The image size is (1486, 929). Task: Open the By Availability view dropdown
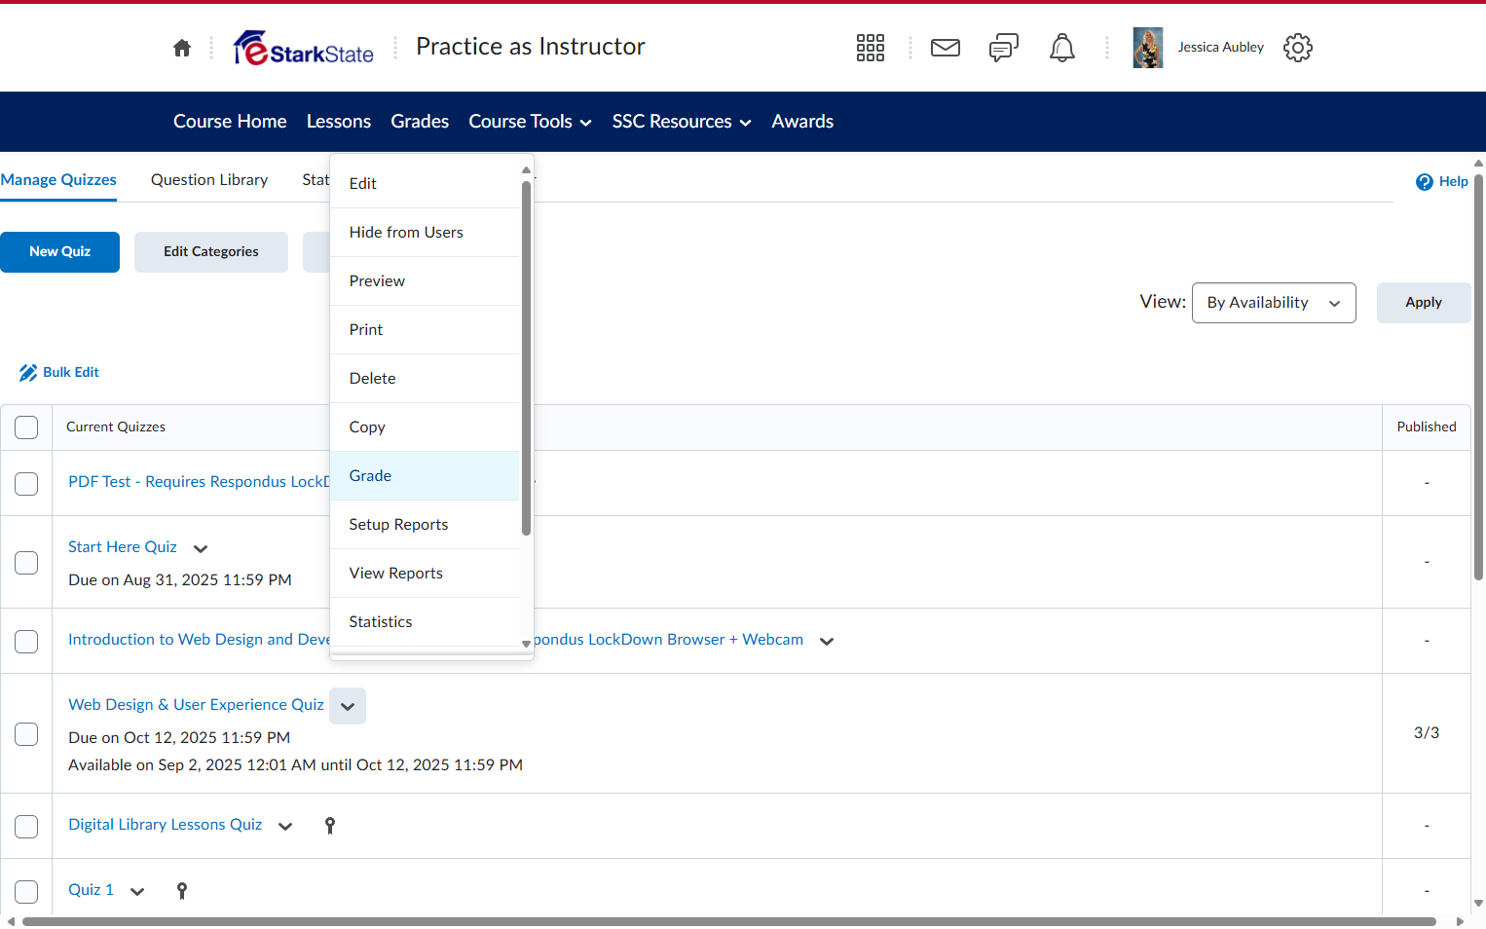tap(1274, 303)
